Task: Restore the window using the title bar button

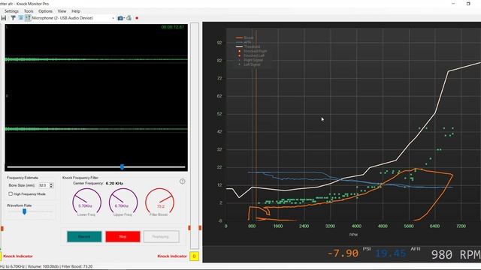Action: click(x=468, y=4)
